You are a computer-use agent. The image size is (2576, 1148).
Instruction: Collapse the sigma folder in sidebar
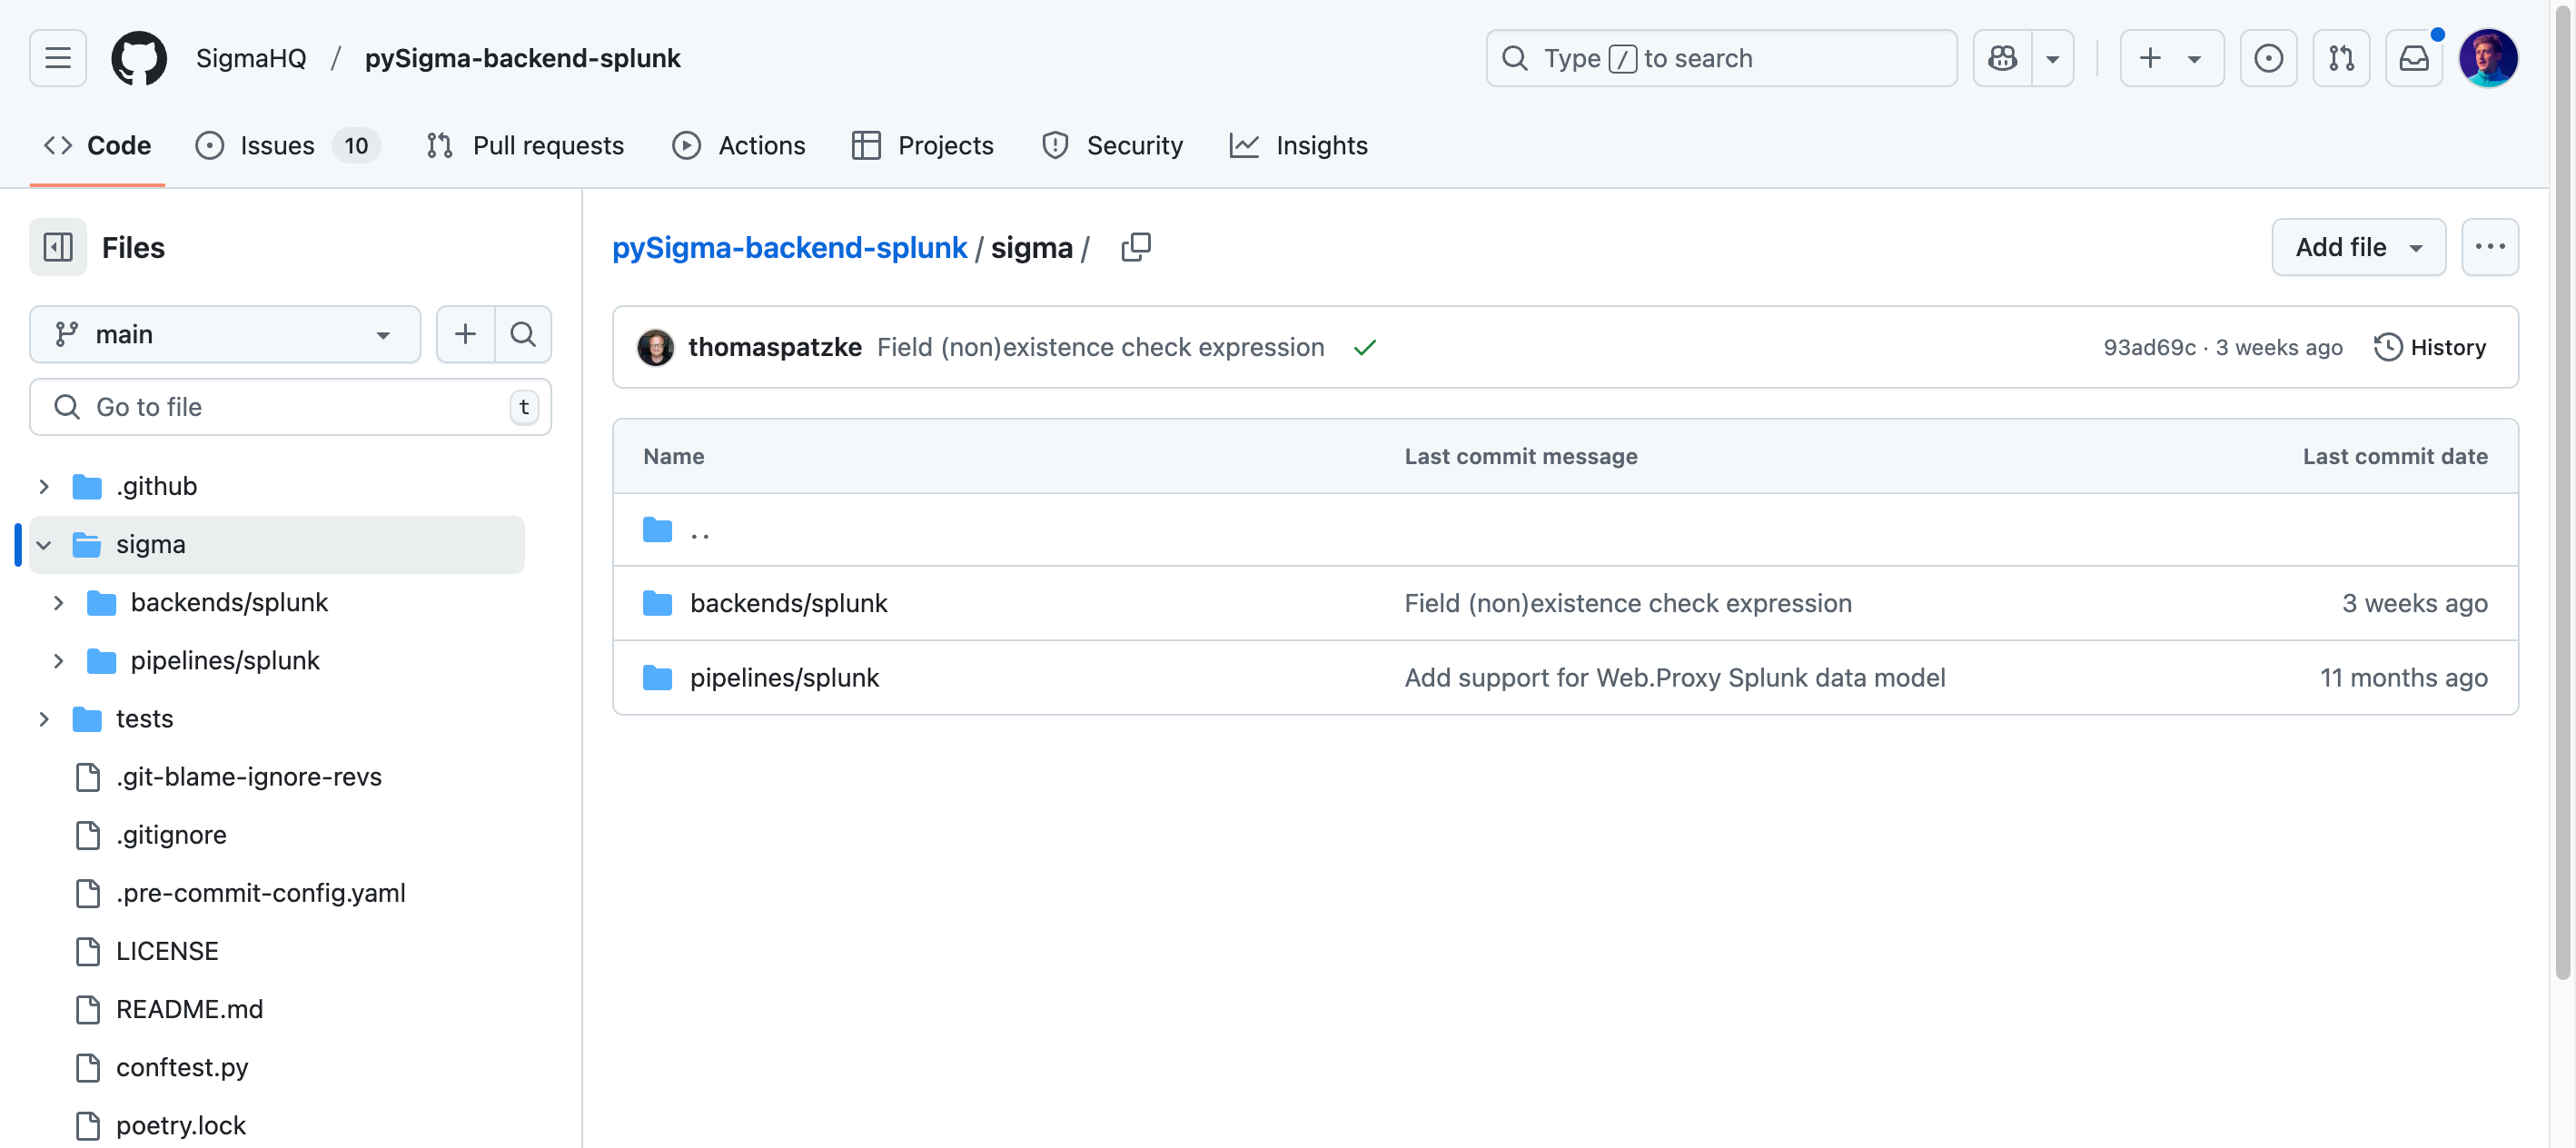43,545
